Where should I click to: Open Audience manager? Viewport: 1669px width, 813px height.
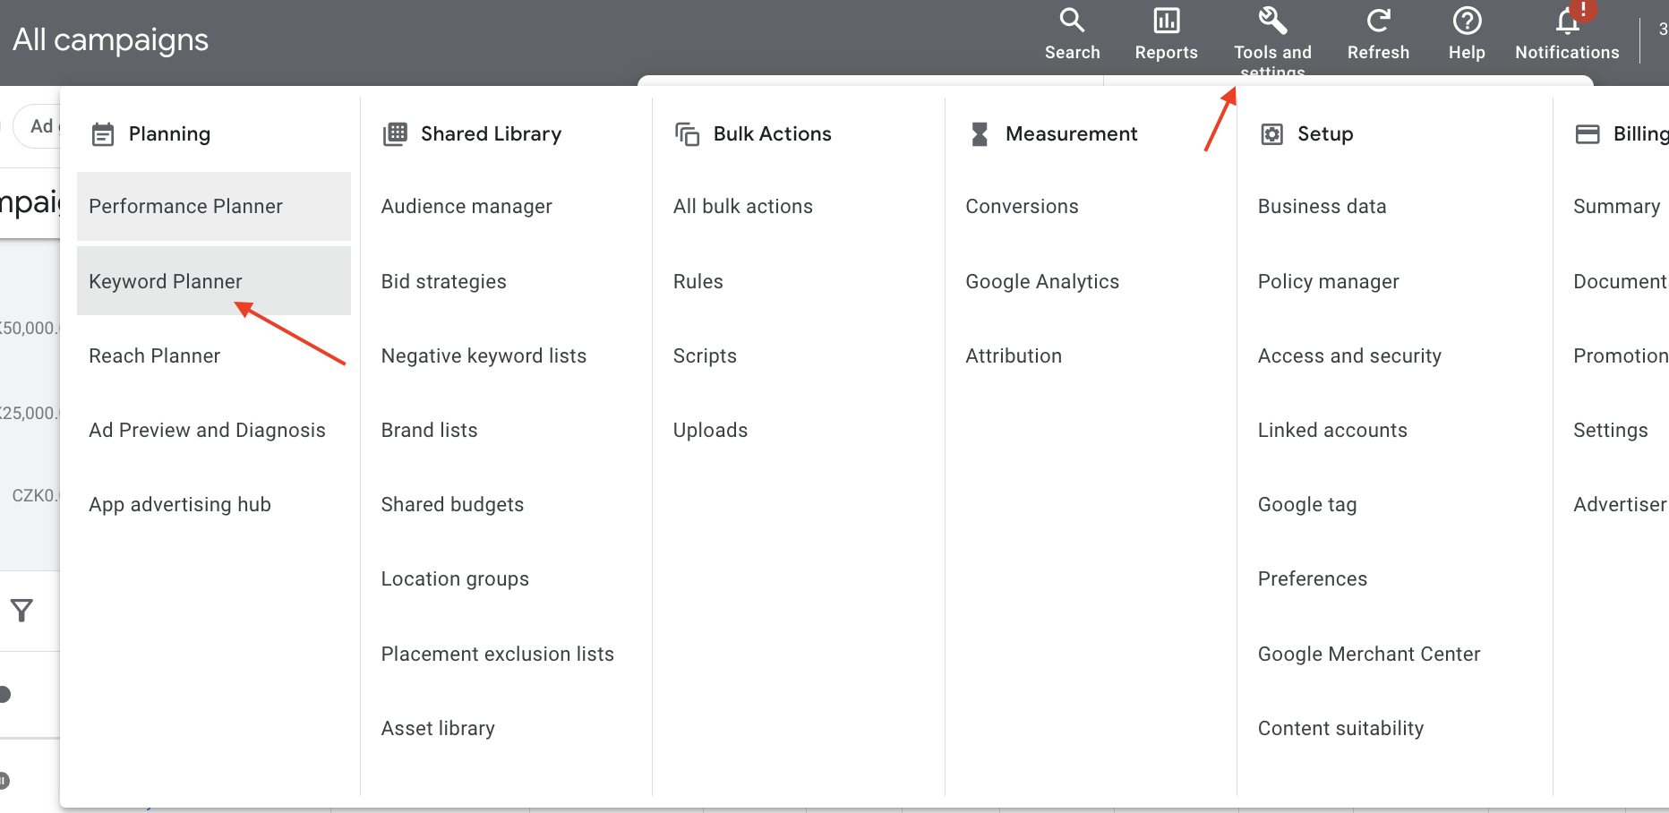pyautogui.click(x=466, y=207)
